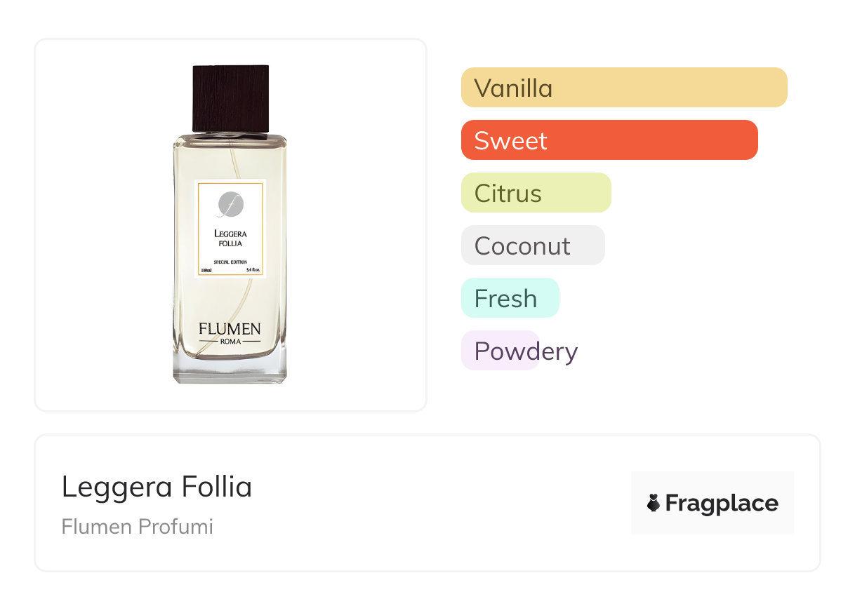Open the Leggera Follia title link
This screenshot has width=855, height=606.
(157, 486)
